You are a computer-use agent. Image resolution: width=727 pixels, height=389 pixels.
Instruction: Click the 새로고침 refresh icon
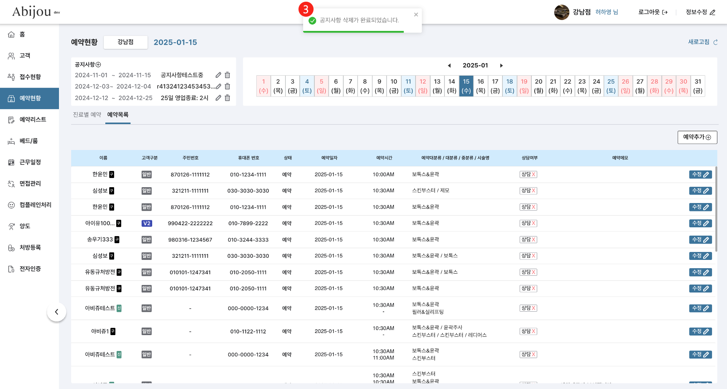tap(715, 42)
